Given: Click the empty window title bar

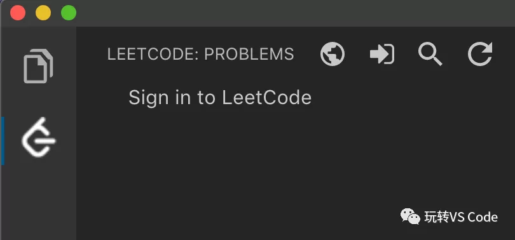Looking at the screenshot, I should [x=296, y=13].
